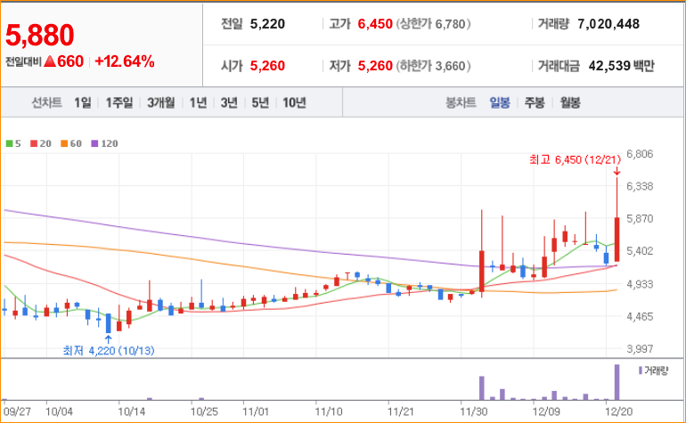The width and height of the screenshot is (686, 423).
Task: Click the 10/14 date axis label
Action: tap(132, 411)
